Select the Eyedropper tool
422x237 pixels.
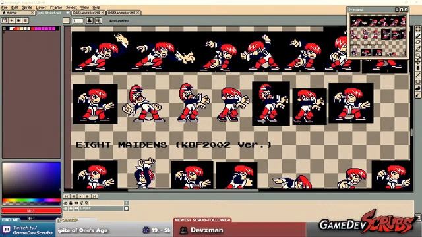[x=417, y=49]
